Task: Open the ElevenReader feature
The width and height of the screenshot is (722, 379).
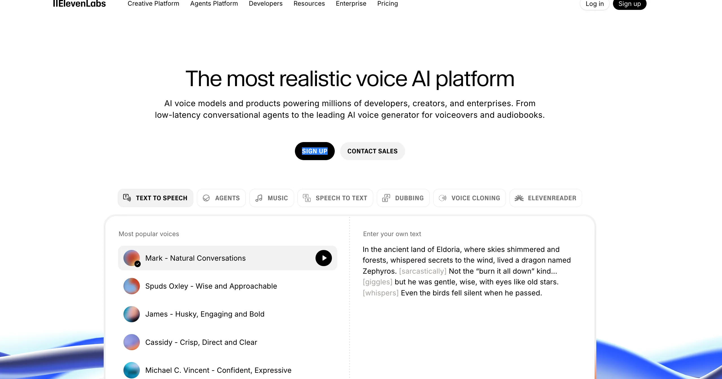Action: point(545,198)
